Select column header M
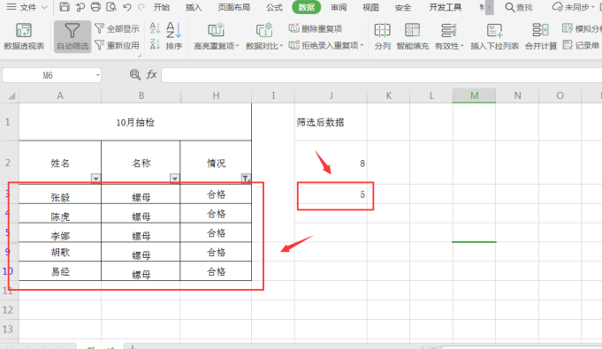The image size is (602, 349). coord(474,95)
